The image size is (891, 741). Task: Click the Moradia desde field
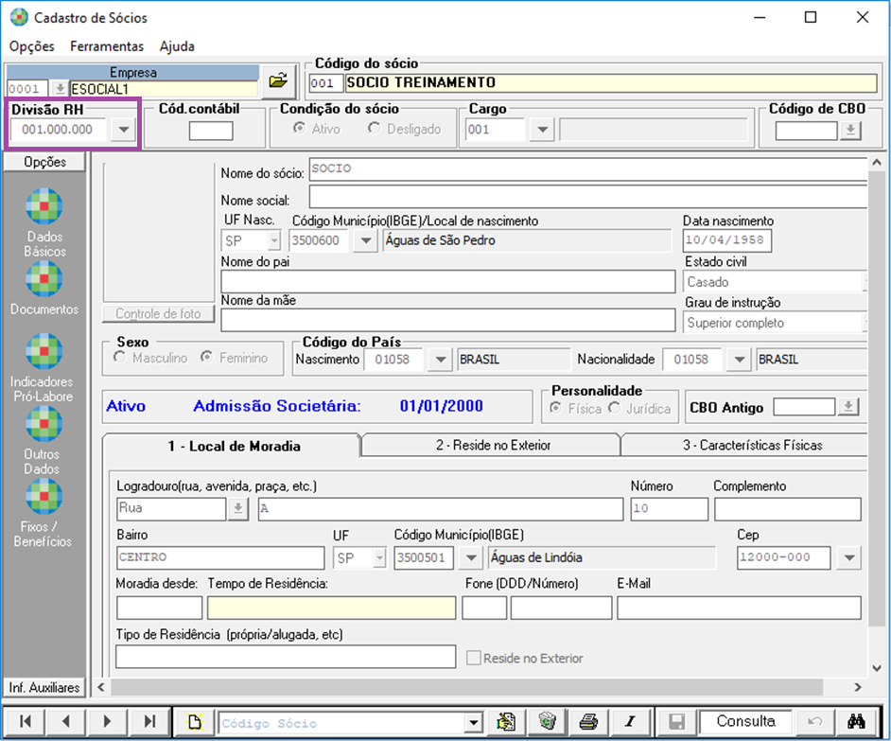[x=159, y=608]
